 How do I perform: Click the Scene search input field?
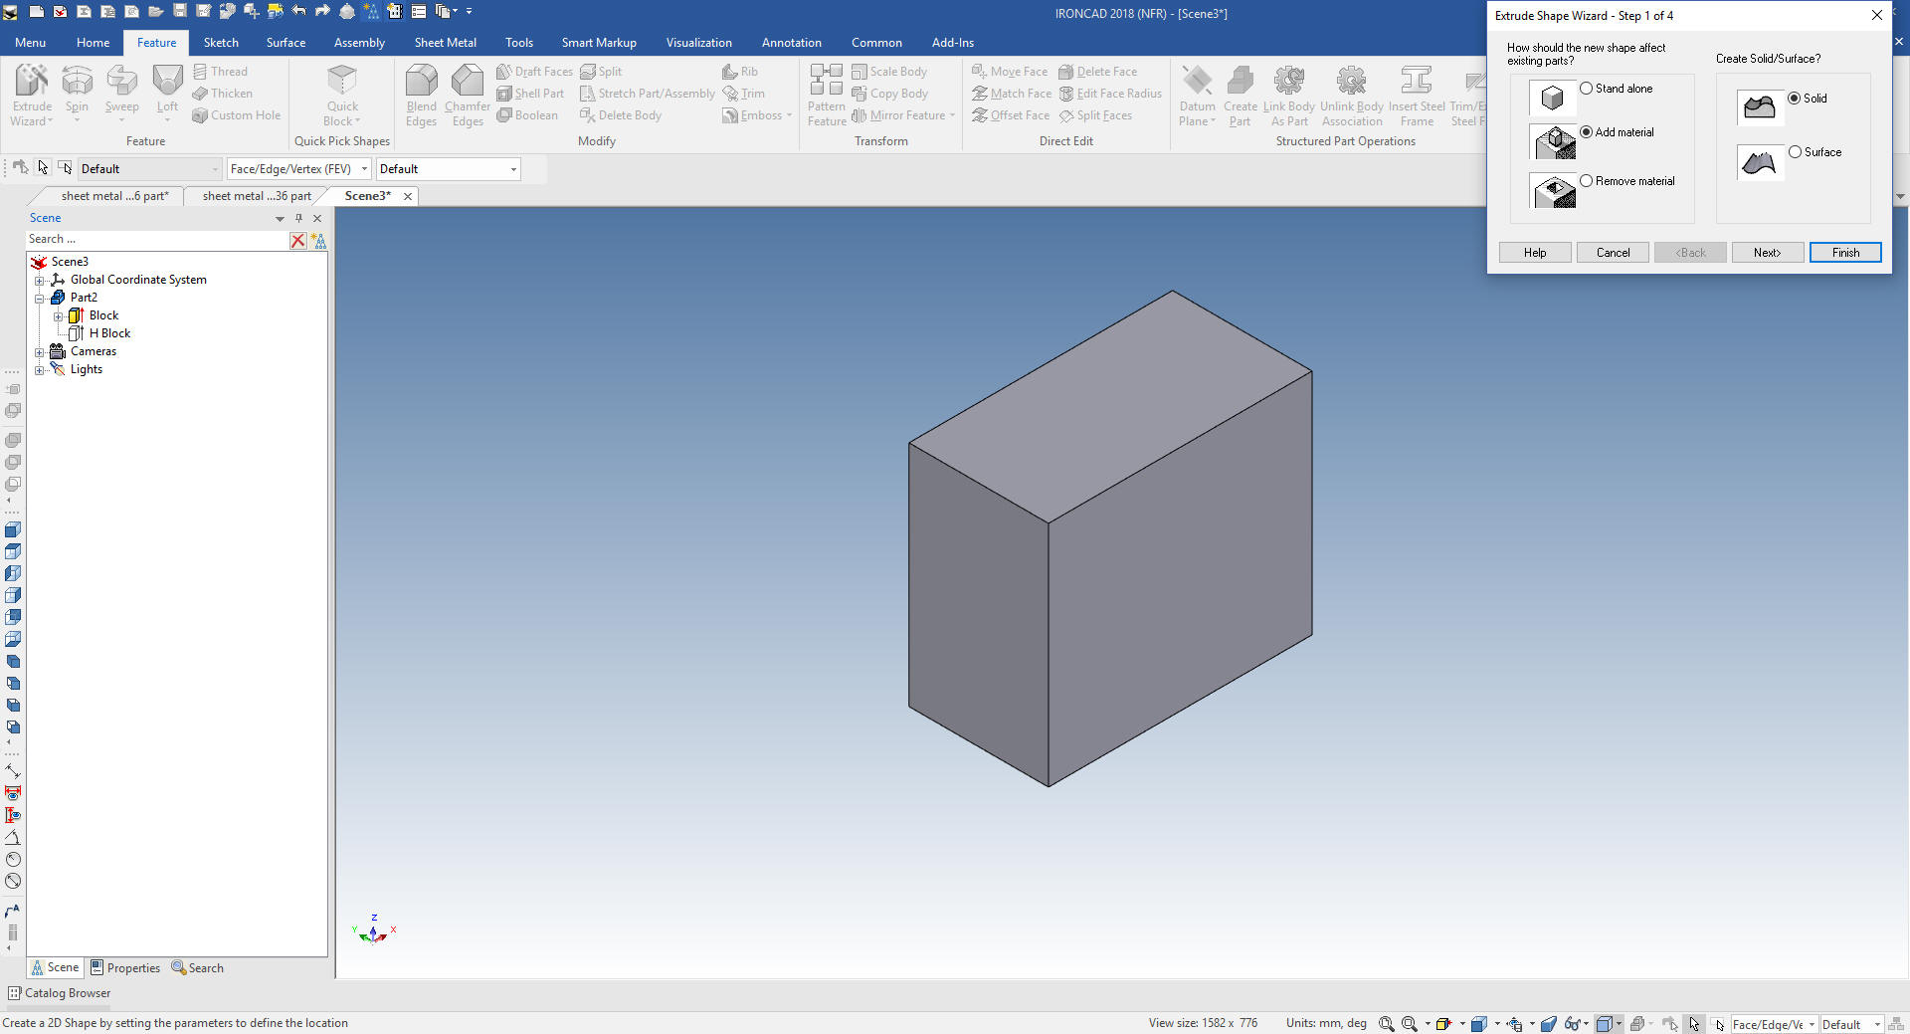click(156, 240)
